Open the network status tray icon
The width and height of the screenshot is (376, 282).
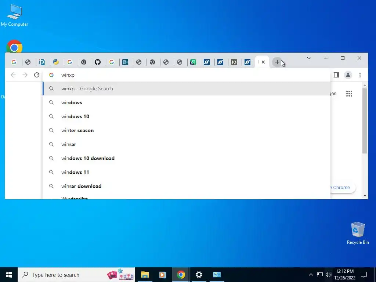point(320,275)
